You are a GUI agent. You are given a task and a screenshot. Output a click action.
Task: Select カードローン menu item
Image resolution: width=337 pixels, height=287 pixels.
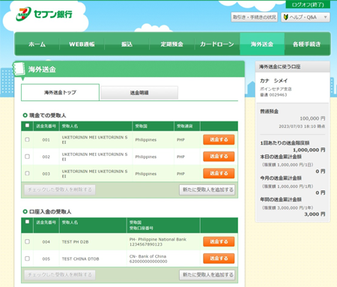click(x=216, y=44)
